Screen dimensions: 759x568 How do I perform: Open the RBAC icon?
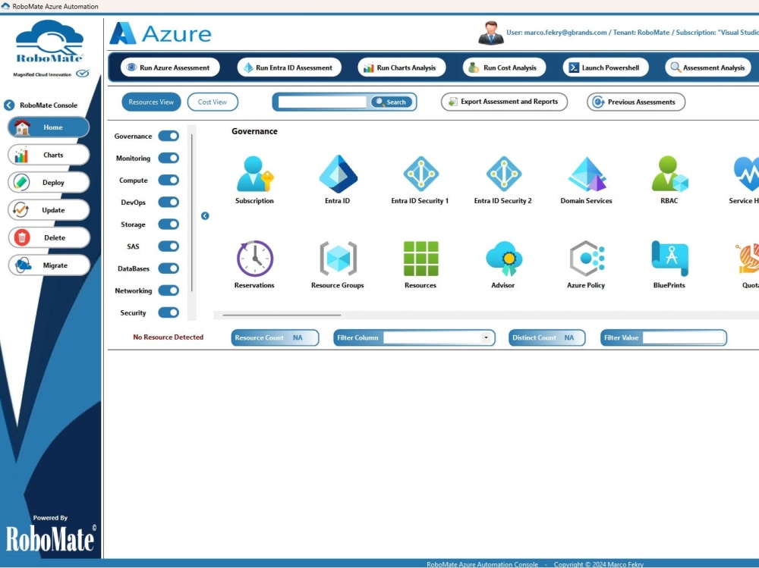point(669,174)
